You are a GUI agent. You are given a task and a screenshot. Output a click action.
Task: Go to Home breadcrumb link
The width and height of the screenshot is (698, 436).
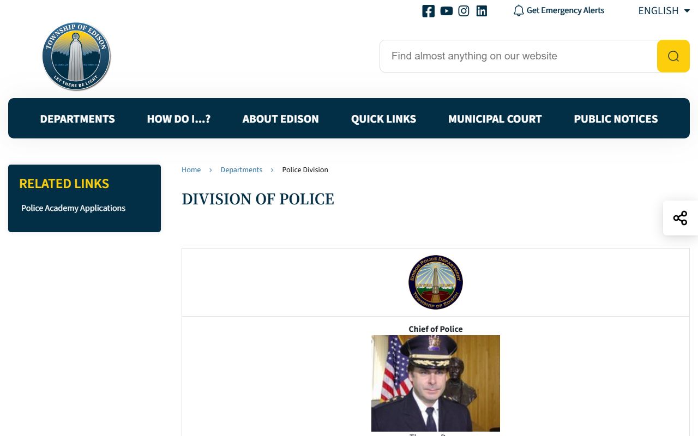point(191,170)
